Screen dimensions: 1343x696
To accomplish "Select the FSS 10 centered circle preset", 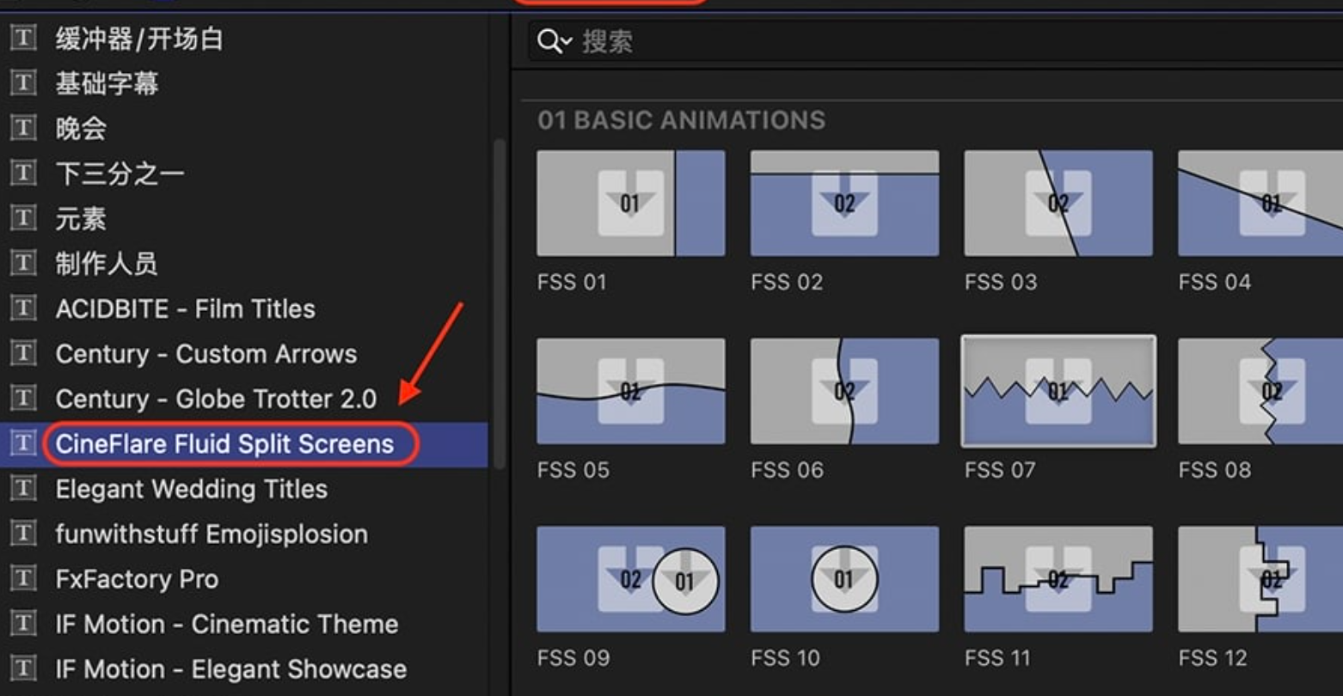I will click(843, 579).
